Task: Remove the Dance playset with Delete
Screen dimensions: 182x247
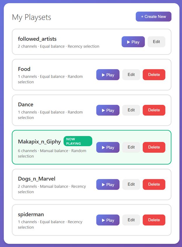Action: pyautogui.click(x=154, y=110)
